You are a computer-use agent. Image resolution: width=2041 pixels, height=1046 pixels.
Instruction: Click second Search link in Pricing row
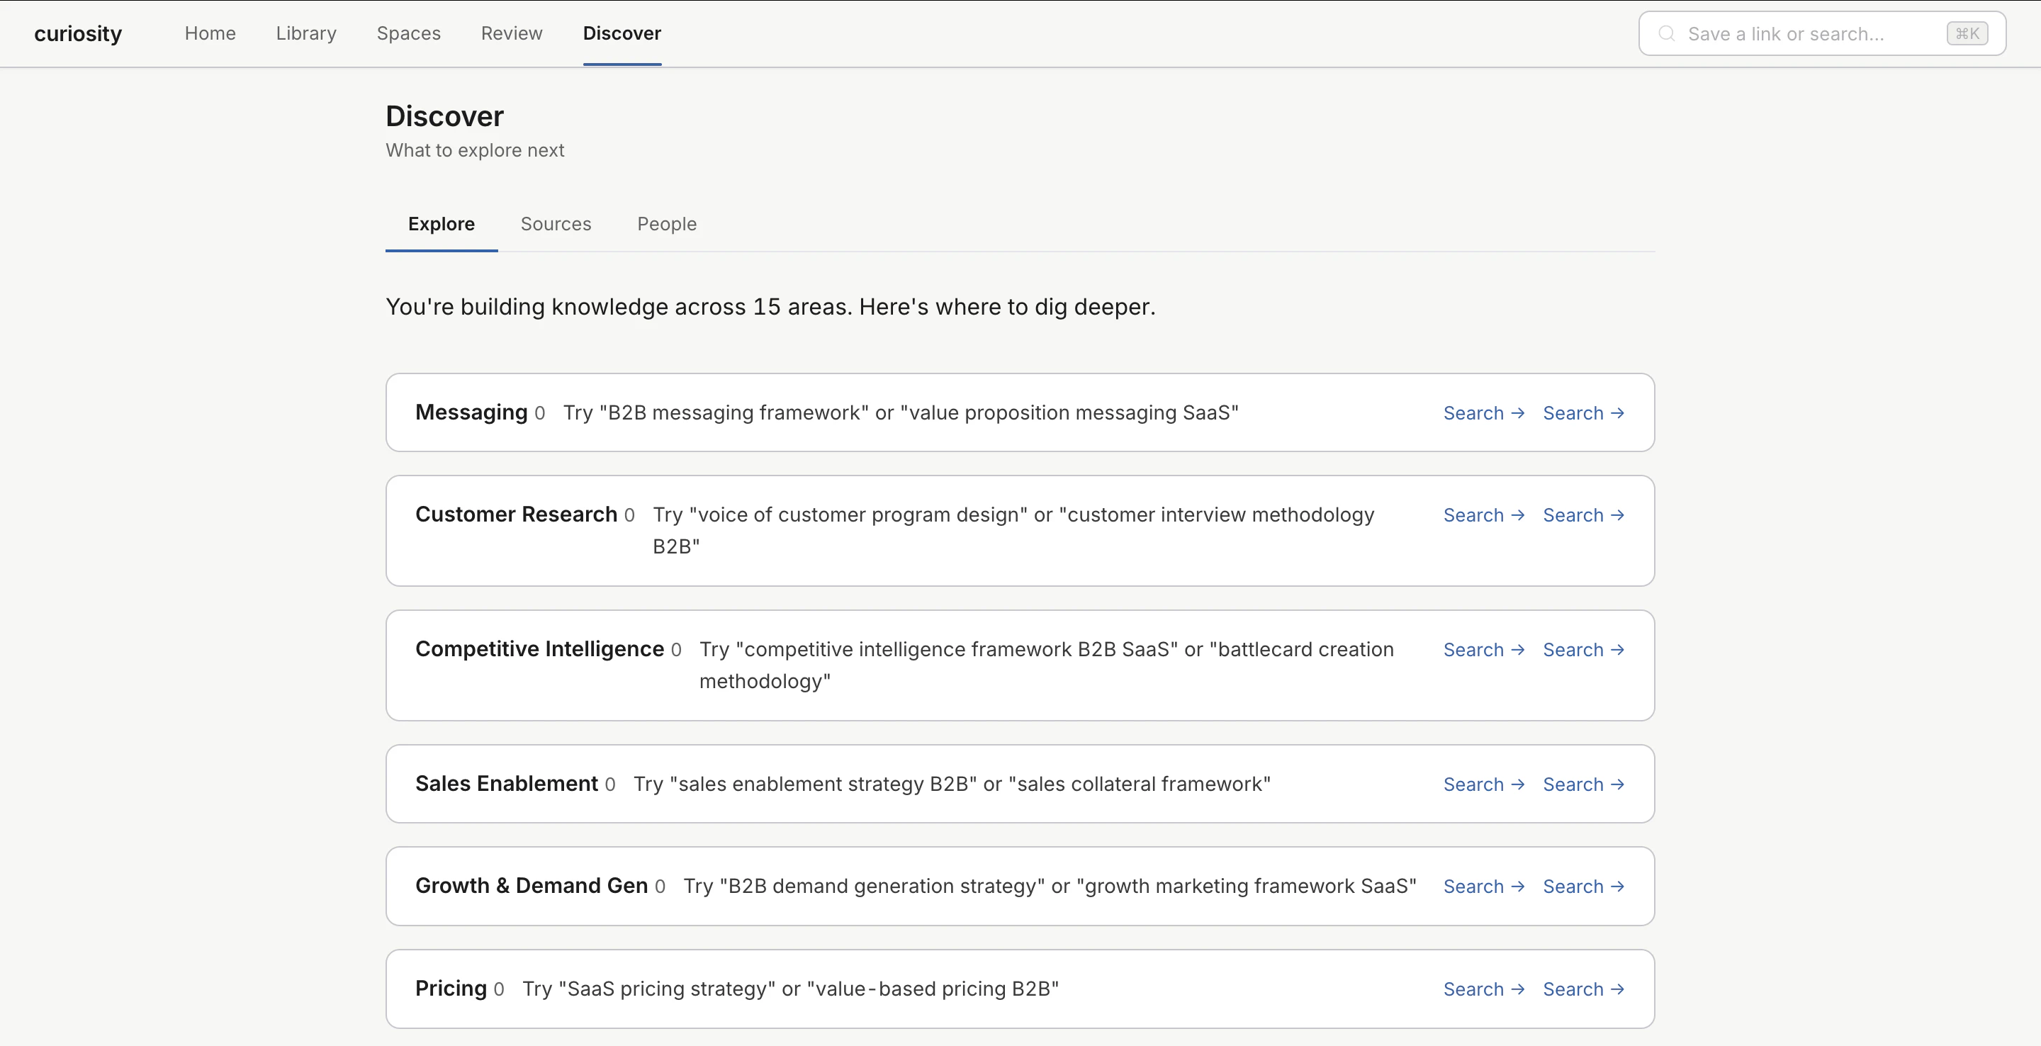(x=1582, y=989)
